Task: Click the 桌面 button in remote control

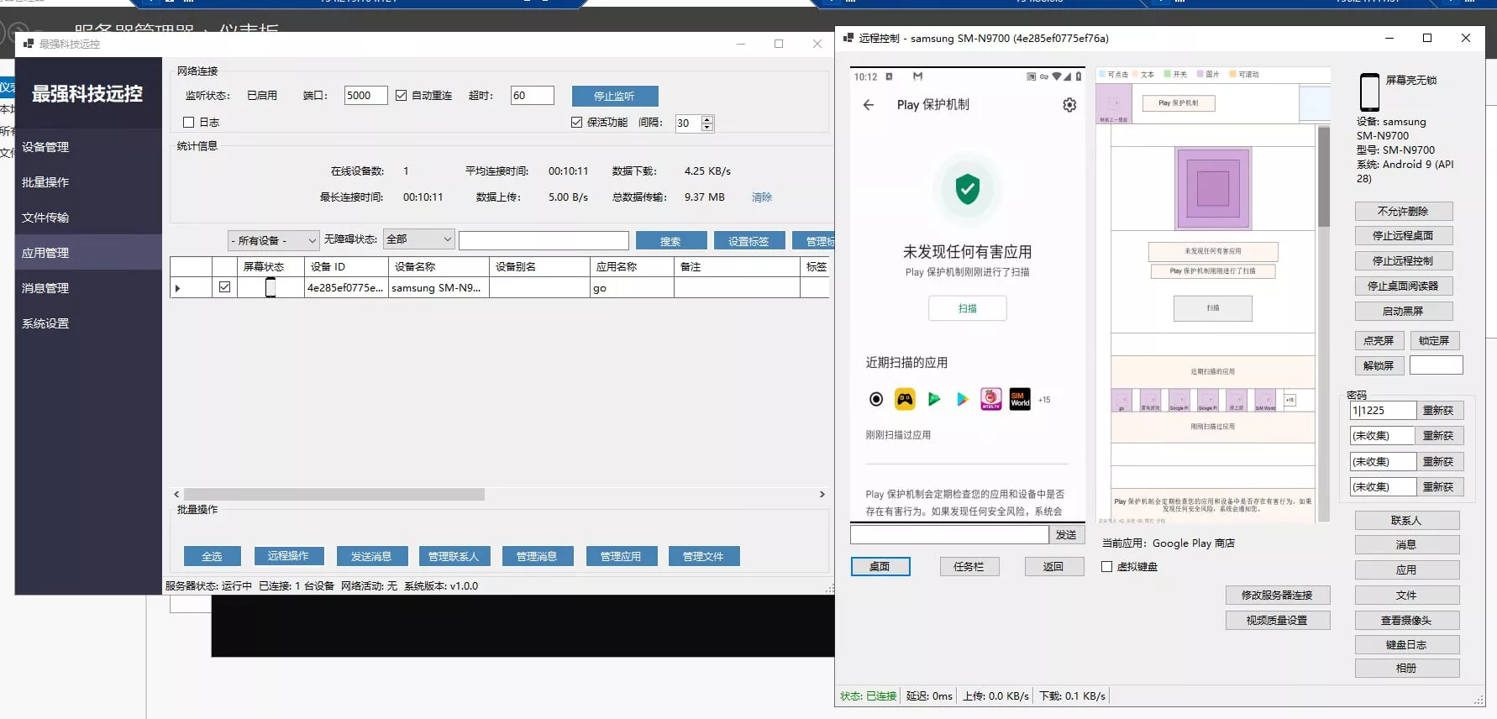Action: pos(880,566)
